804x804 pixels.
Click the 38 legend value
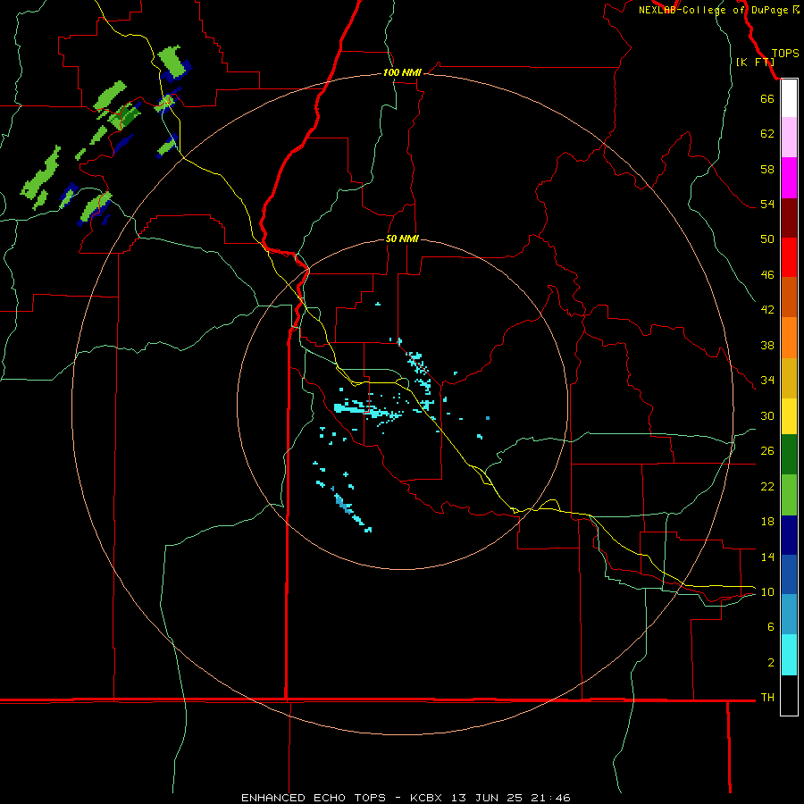coord(767,345)
